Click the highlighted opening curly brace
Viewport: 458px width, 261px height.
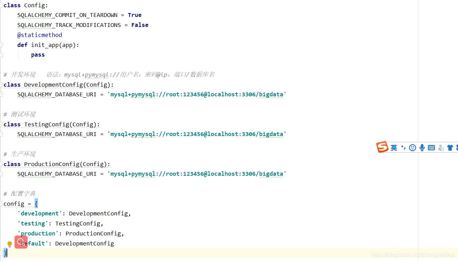click(x=36, y=204)
